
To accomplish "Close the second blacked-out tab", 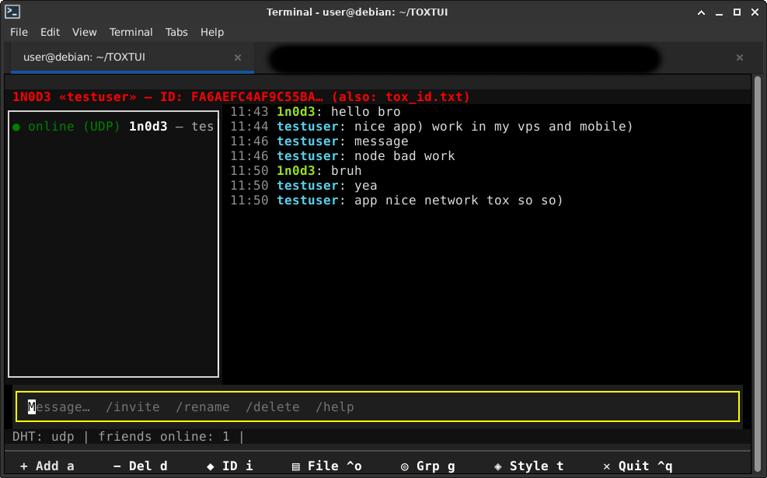I will point(740,58).
